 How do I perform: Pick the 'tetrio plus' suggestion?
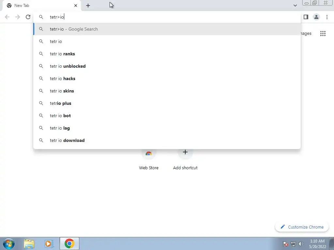point(167,103)
